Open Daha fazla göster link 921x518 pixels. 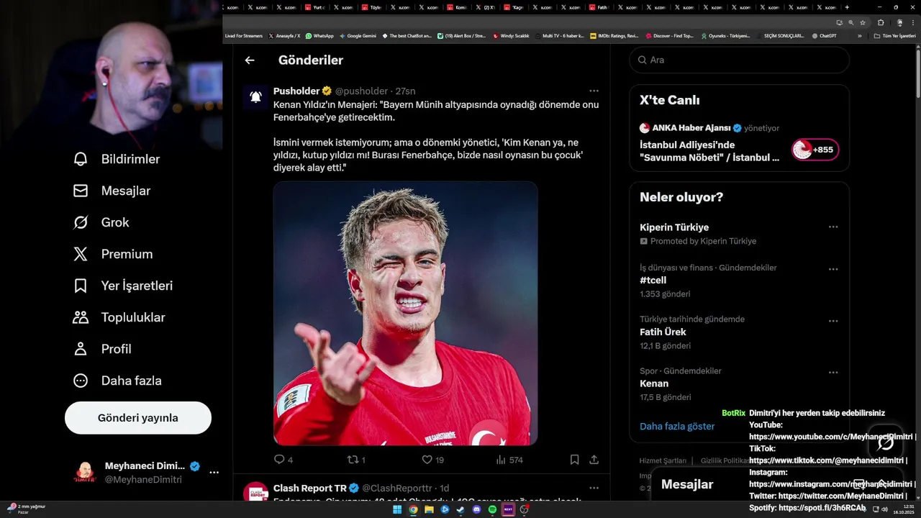coord(677,426)
